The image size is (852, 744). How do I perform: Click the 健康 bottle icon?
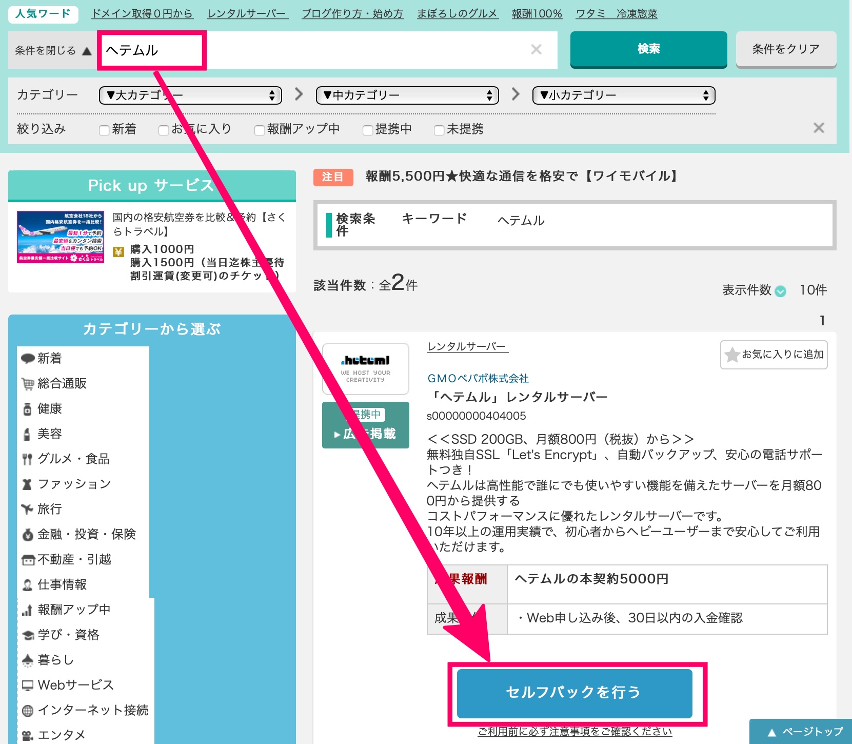point(28,409)
